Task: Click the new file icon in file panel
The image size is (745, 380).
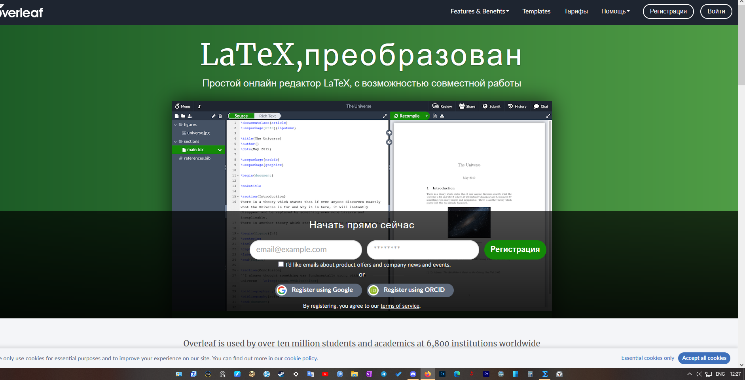Action: coord(177,116)
